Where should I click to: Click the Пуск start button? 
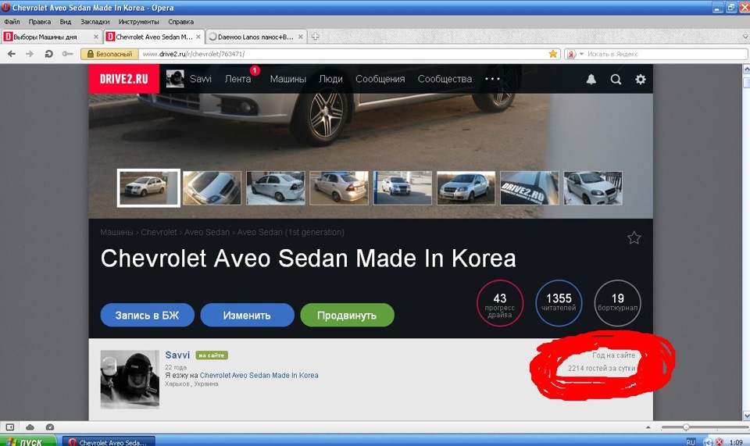pos(28,441)
